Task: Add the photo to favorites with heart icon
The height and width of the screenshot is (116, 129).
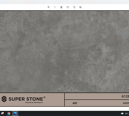Action: click(68, 7)
